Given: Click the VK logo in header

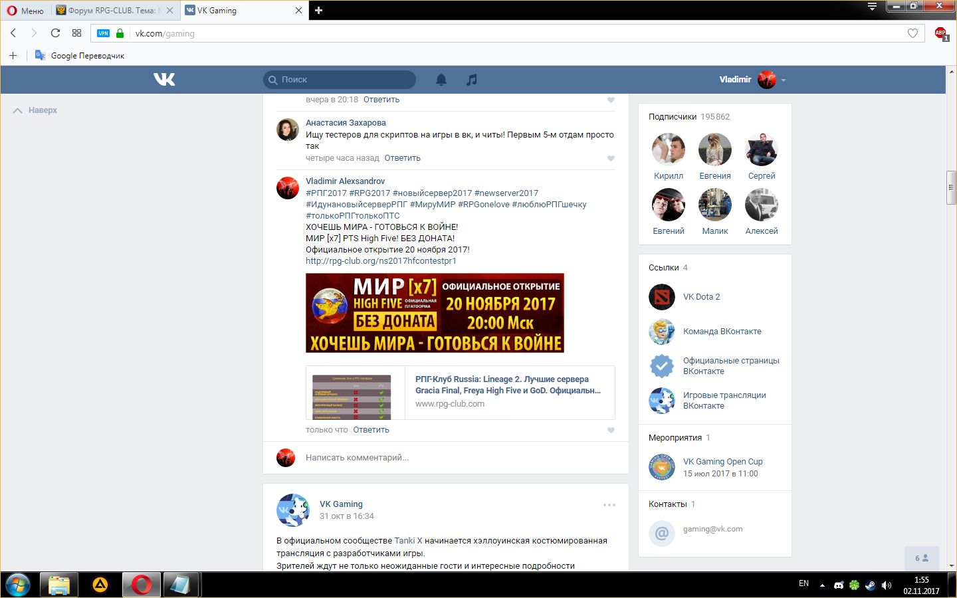Looking at the screenshot, I should (164, 80).
